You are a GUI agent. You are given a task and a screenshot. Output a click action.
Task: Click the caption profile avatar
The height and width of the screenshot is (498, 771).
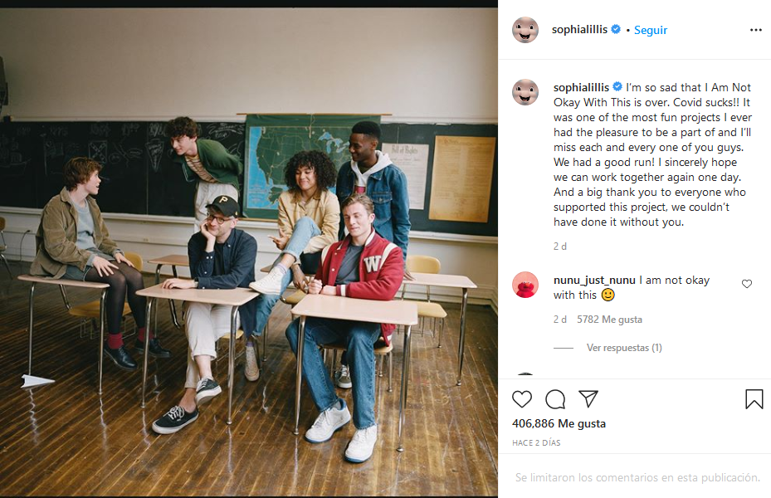(525, 92)
